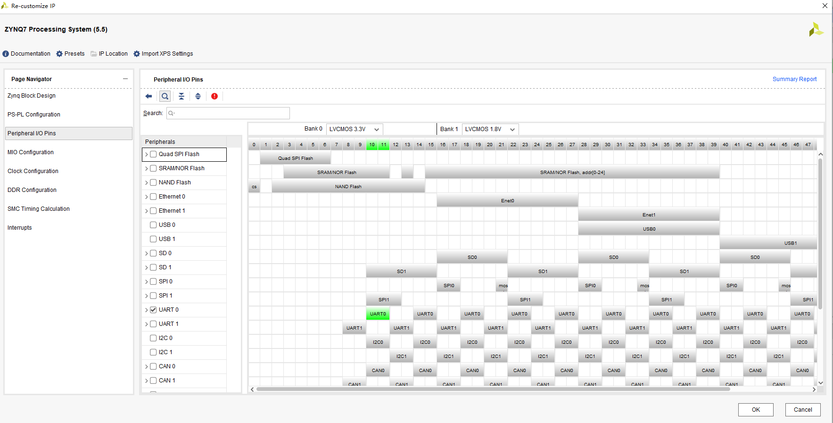Viewport: 833px width, 423px height.
Task: Open Clock Configuration page
Action: (33, 171)
